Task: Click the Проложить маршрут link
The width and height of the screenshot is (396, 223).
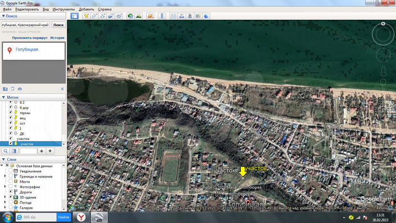Action: pos(30,38)
